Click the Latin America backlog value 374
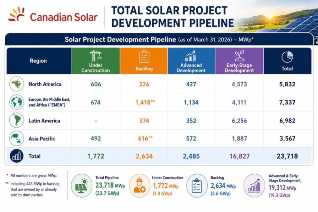Image resolution: width=318 pixels, height=212 pixels. [x=144, y=121]
